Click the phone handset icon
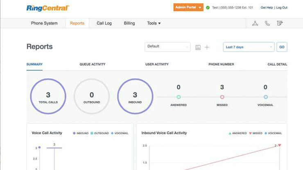The width and height of the screenshot is (303, 170). tap(267, 23)
